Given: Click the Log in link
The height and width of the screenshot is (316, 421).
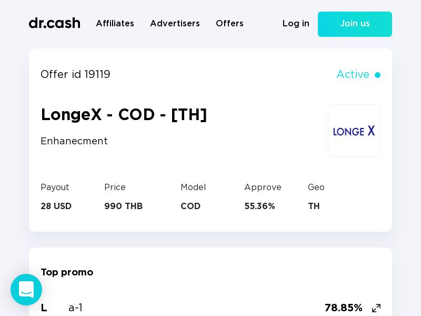Looking at the screenshot, I should [296, 23].
